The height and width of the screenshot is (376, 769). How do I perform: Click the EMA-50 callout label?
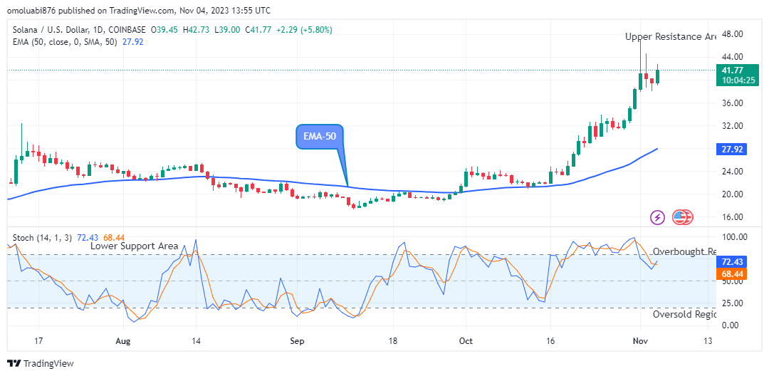(319, 137)
